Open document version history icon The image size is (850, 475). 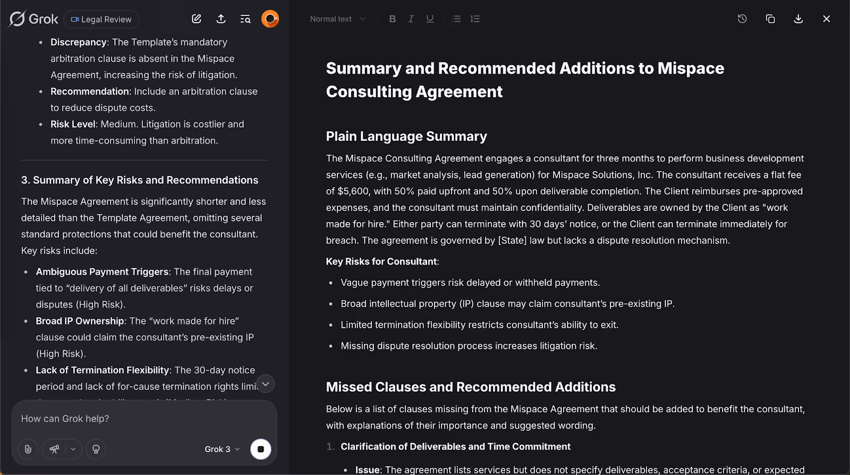click(742, 19)
